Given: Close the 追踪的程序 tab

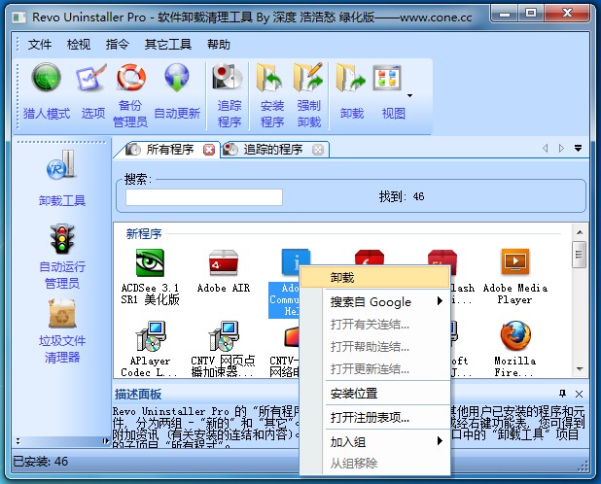Looking at the screenshot, I should 318,150.
